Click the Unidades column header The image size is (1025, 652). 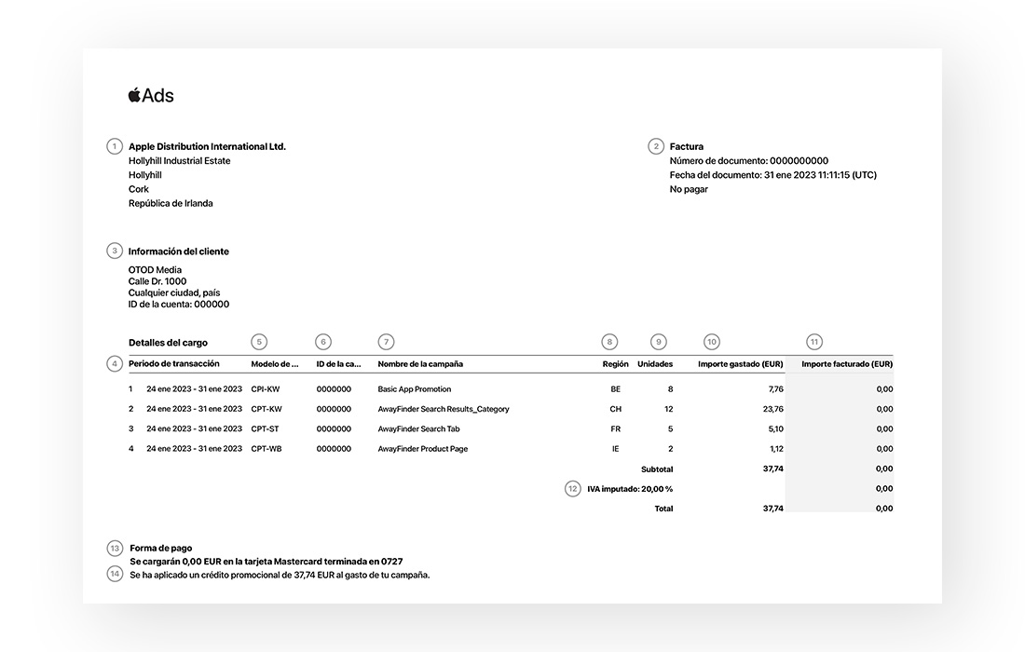click(x=654, y=364)
